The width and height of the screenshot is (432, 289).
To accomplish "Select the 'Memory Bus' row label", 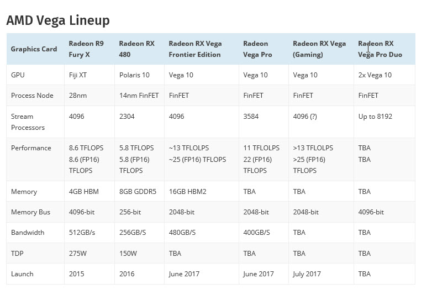I will pyautogui.click(x=30, y=212).
